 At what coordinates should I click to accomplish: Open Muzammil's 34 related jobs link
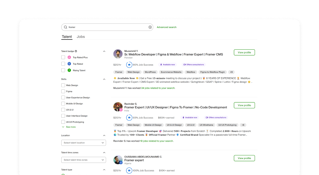click(158, 88)
